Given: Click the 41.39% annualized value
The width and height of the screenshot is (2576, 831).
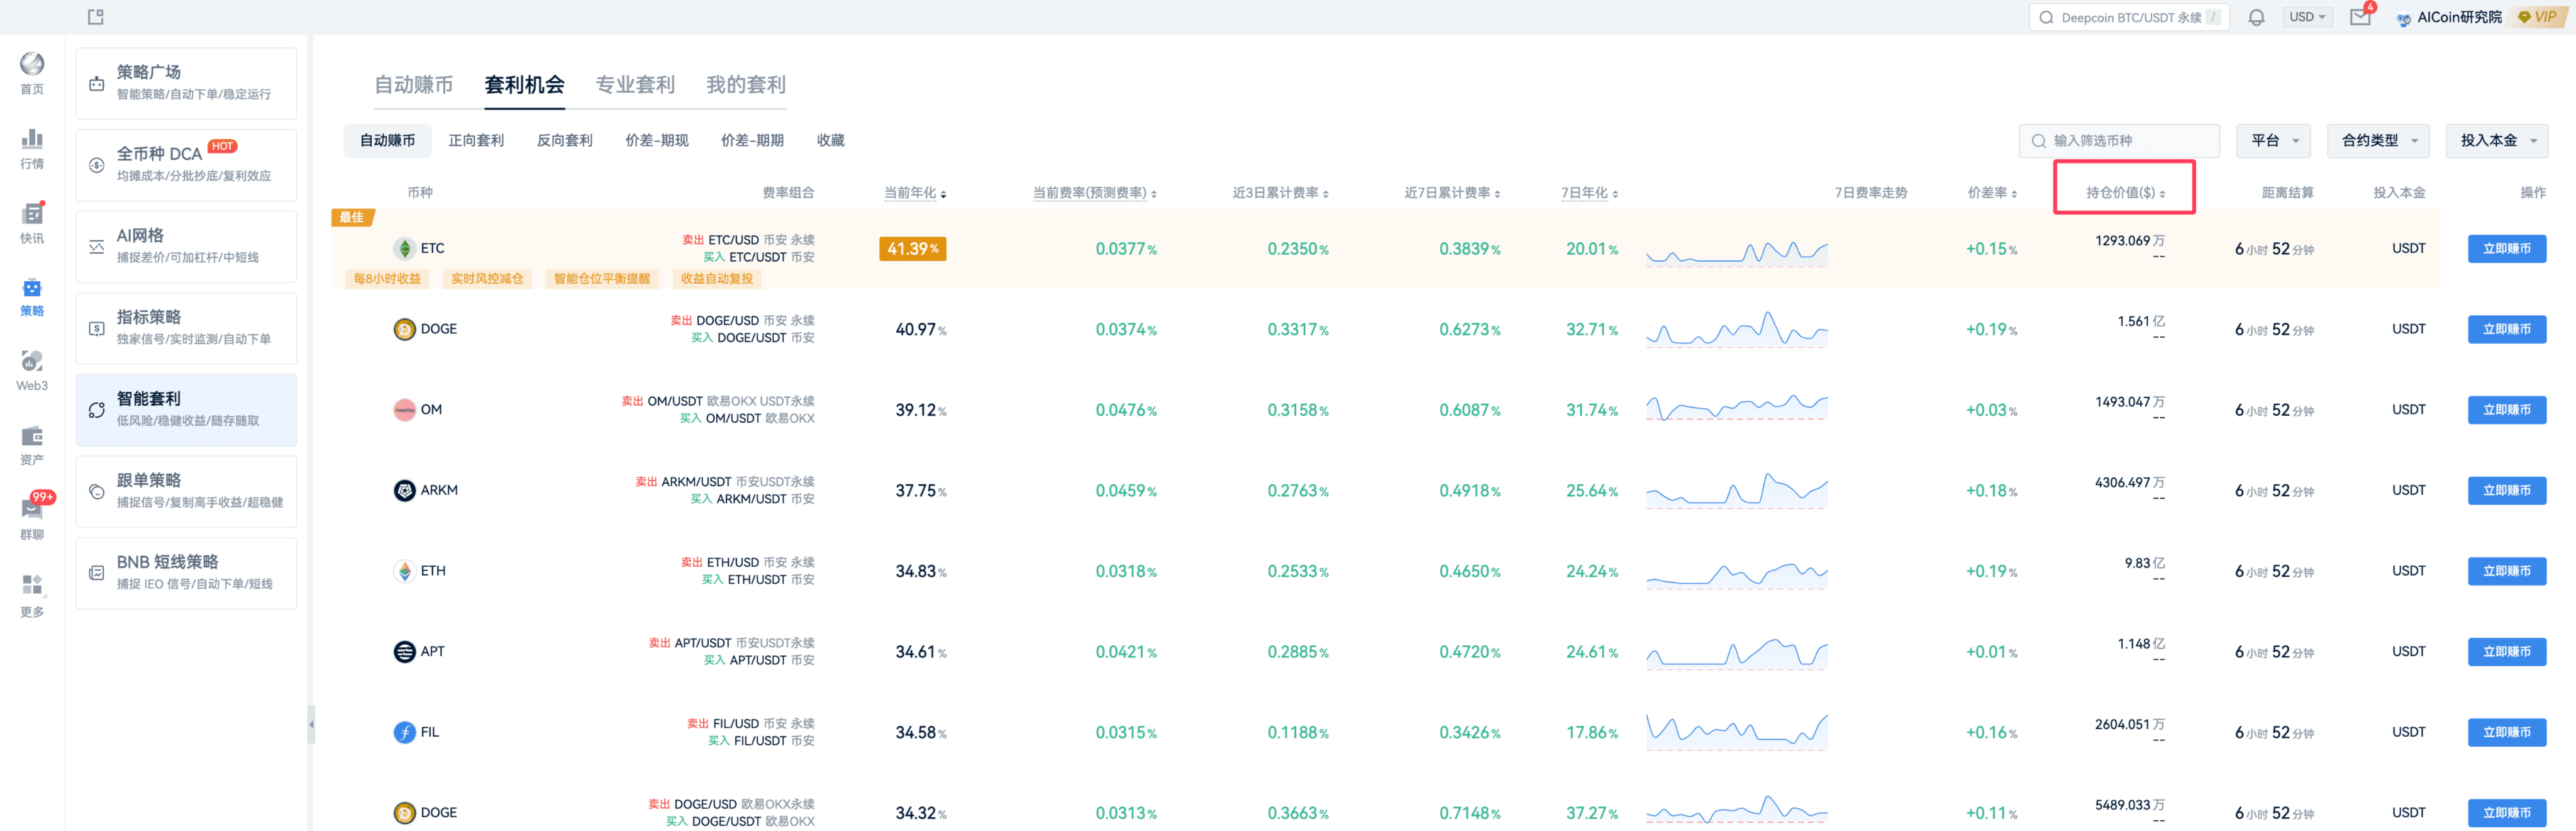Looking at the screenshot, I should [x=912, y=249].
